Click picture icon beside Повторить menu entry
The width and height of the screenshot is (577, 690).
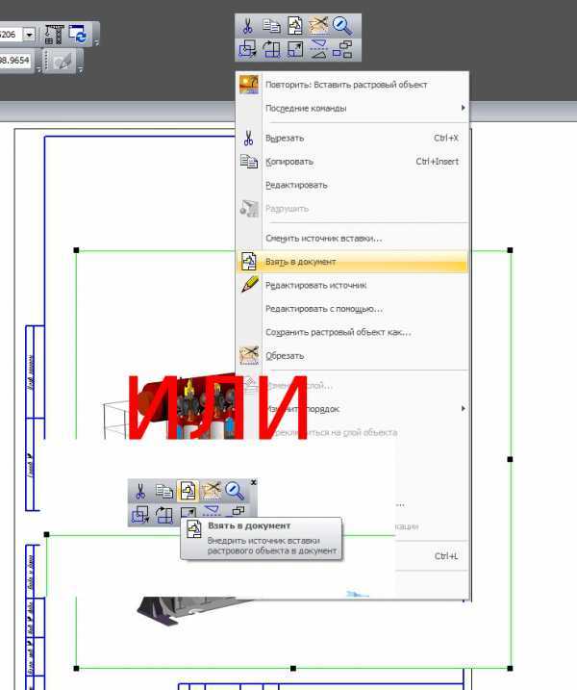[249, 85]
